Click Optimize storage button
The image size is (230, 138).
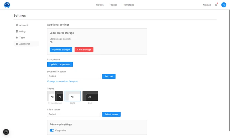61,49
